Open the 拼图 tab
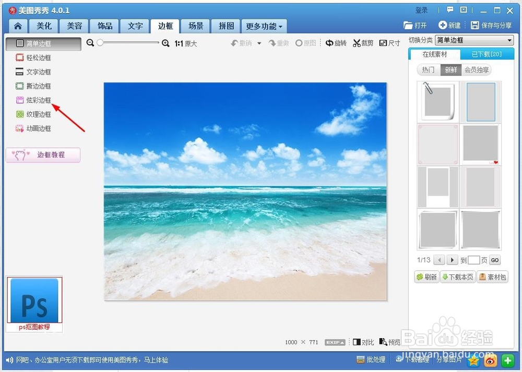 coord(226,26)
